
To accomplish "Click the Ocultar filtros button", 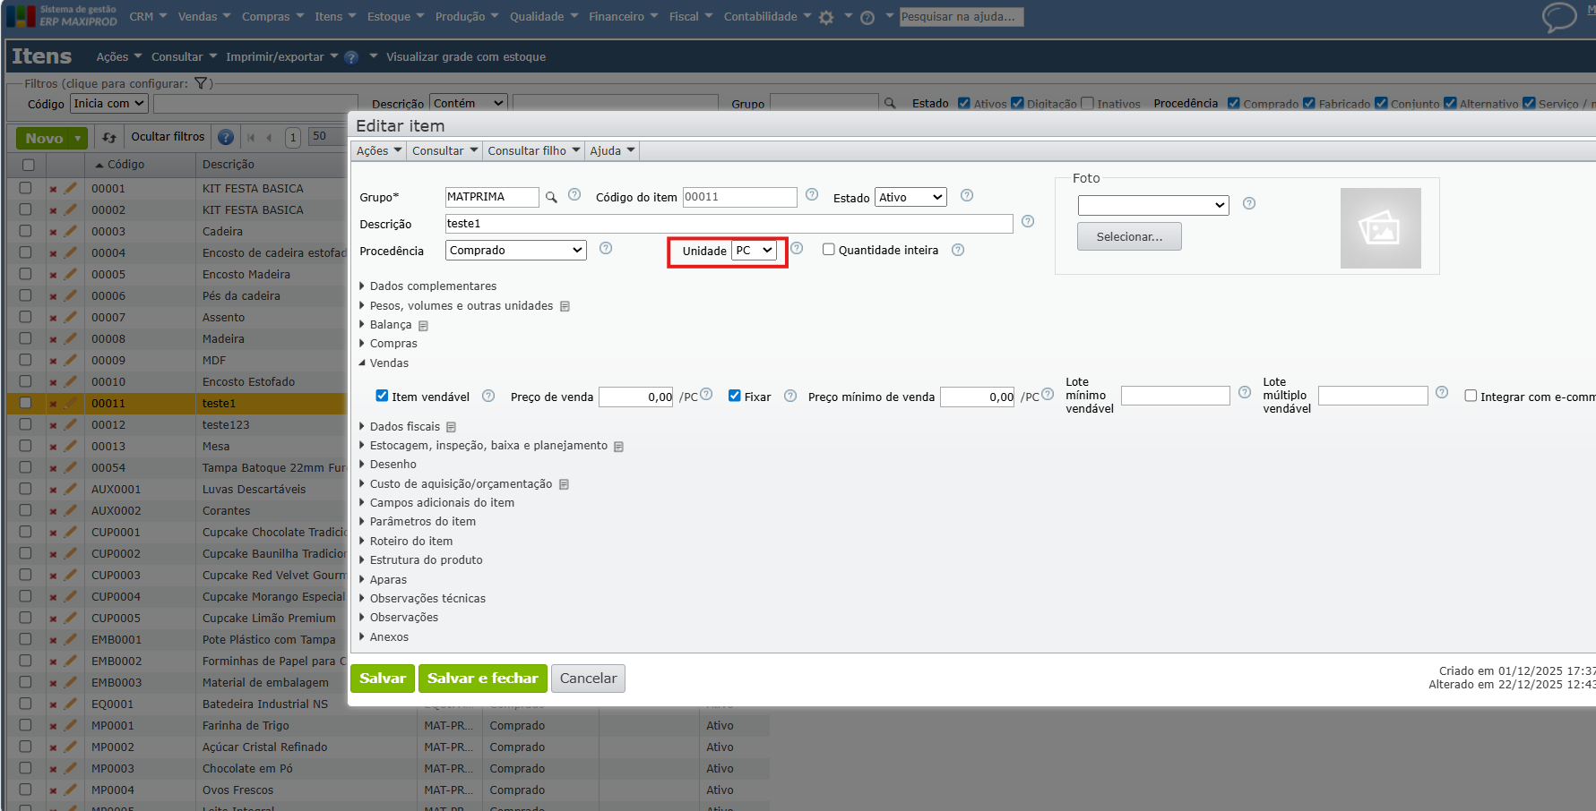I will tap(168, 137).
